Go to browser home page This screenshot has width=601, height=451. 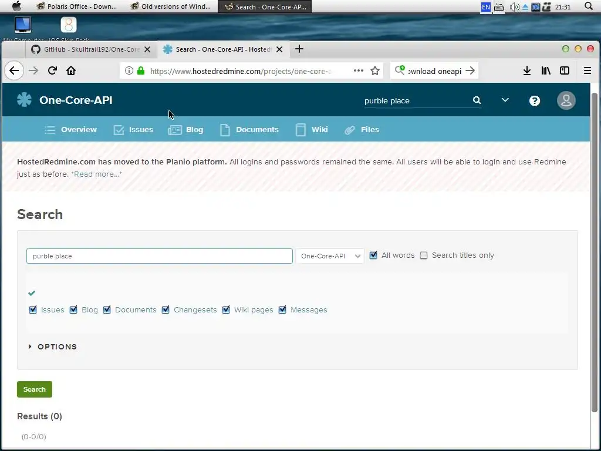pyautogui.click(x=71, y=70)
